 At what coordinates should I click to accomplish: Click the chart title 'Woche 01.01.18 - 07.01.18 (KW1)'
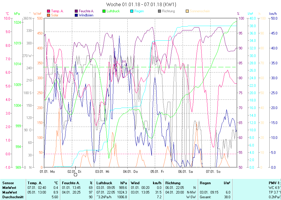point(141,4)
